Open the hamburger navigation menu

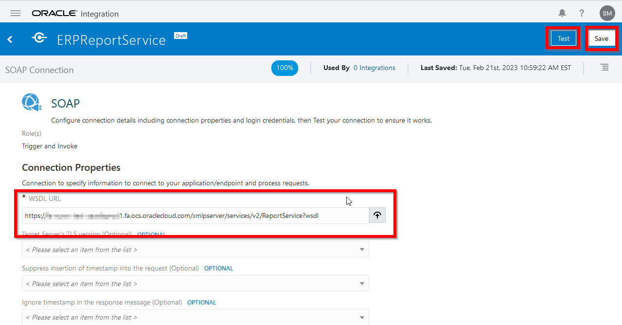coord(16,13)
